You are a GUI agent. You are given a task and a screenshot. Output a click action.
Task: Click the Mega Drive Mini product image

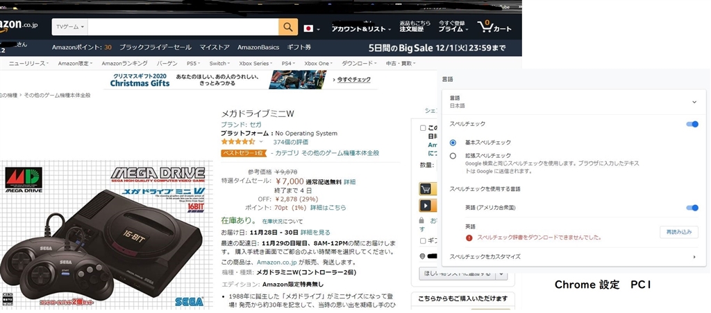pyautogui.click(x=106, y=235)
